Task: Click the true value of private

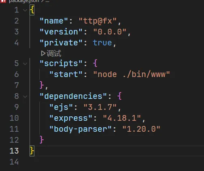Action: [x=102, y=43]
